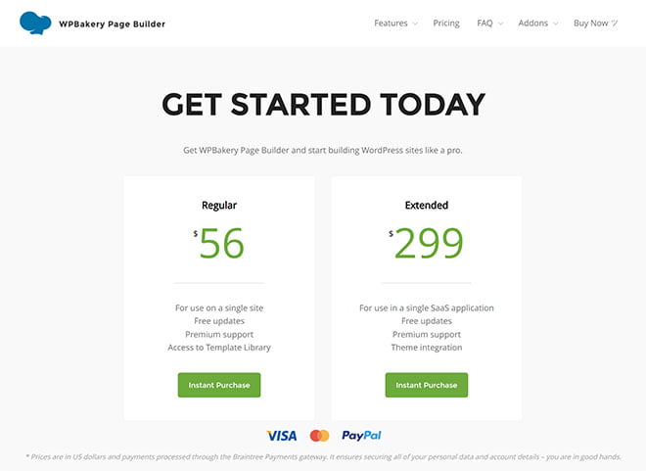Select the Regular plan $56 price
This screenshot has width=646, height=471.
pyautogui.click(x=219, y=243)
